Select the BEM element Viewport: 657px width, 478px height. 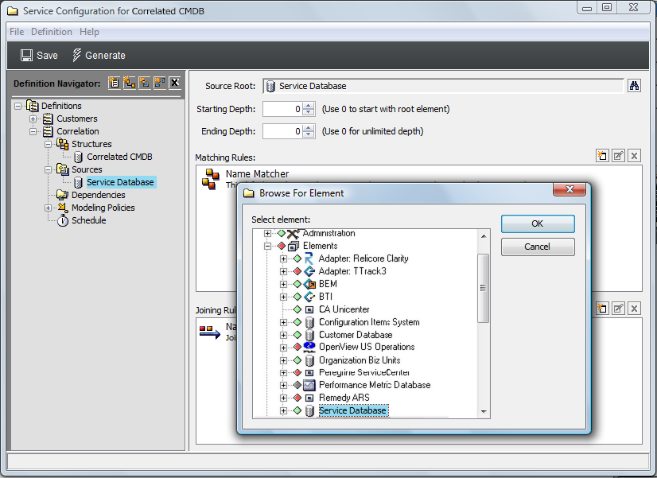click(328, 284)
